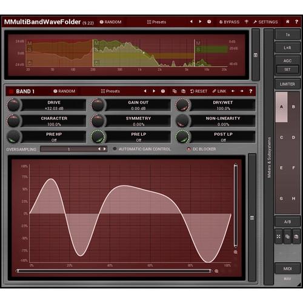The width and height of the screenshot is (303, 303).
Task: Click the PRE HP knob
Action: 13,136
